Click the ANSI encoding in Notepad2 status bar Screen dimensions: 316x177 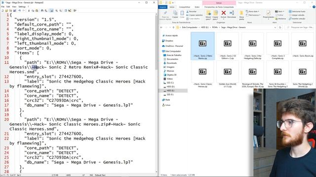69,175
